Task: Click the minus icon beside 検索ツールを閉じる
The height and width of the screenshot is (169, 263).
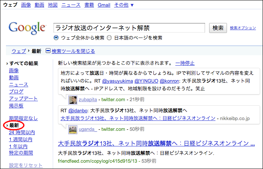Action: click(48, 51)
